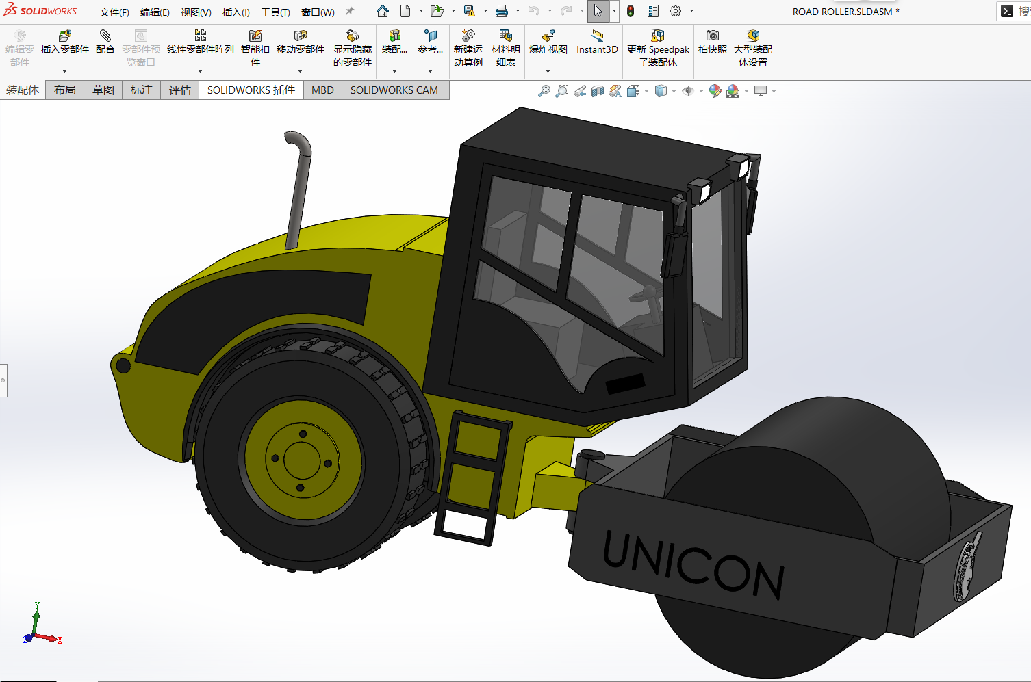Open the 工具(T) menu
Image resolution: width=1031 pixels, height=682 pixels.
tap(275, 12)
